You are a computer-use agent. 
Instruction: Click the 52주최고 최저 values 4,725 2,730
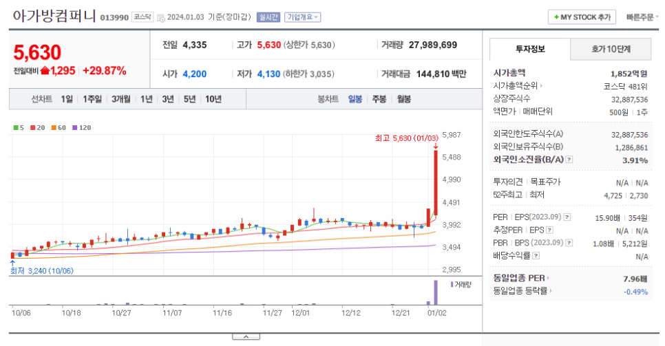coord(626,196)
